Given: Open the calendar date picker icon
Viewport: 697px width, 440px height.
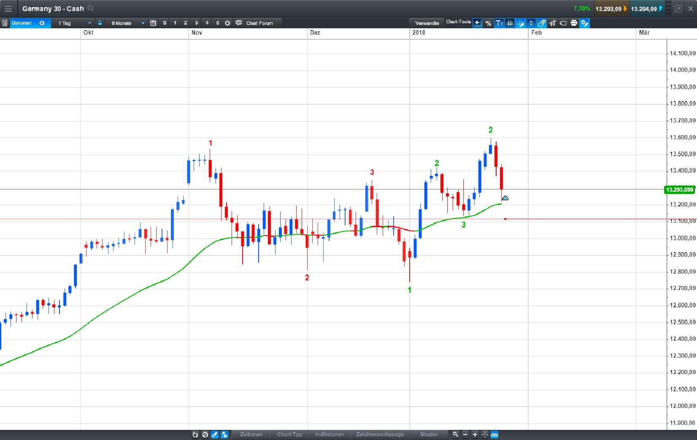Looking at the screenshot, I should coord(153,23).
